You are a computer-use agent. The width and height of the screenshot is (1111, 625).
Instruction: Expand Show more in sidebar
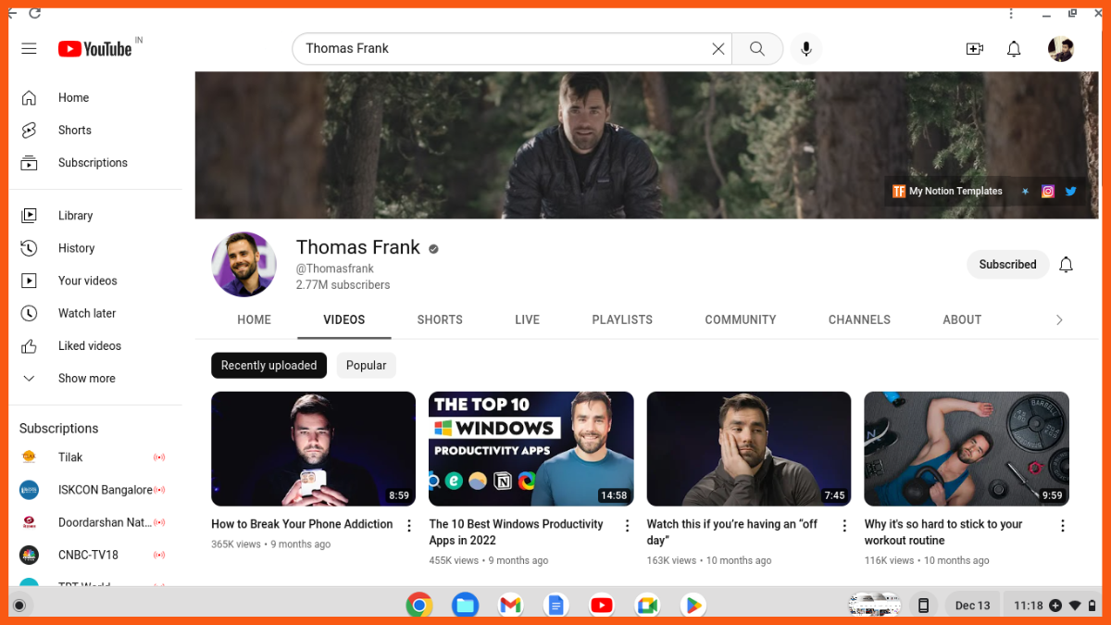(x=95, y=378)
